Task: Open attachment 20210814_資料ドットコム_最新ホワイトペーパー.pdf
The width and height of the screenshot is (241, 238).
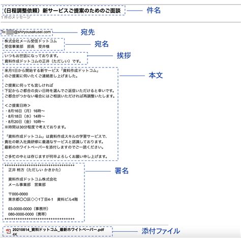Action: (58, 230)
